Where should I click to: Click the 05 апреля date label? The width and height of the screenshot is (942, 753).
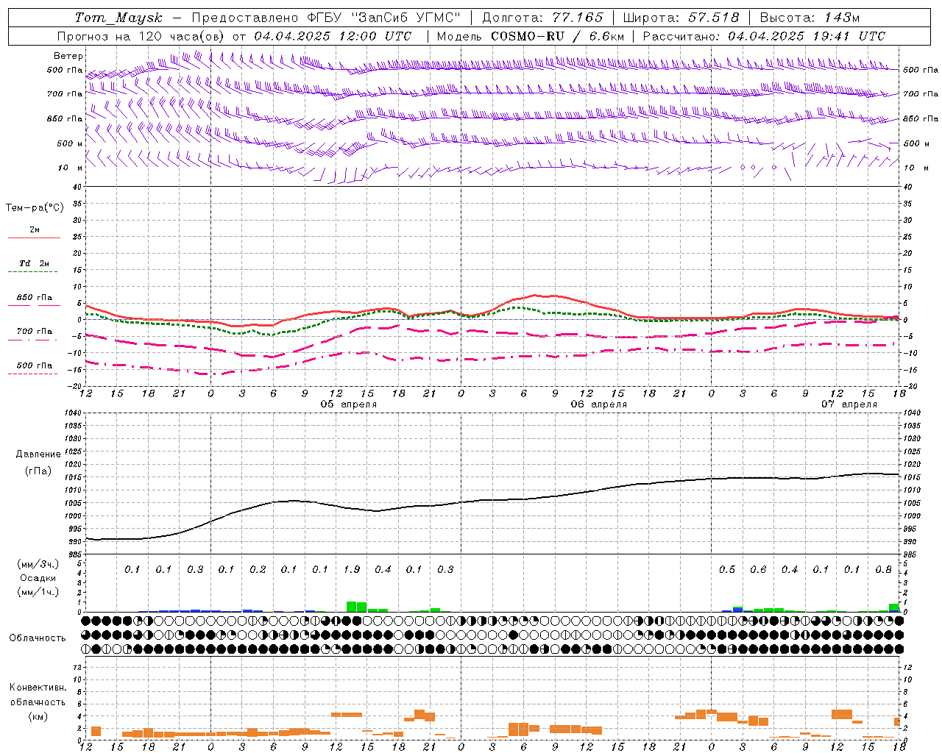(349, 404)
